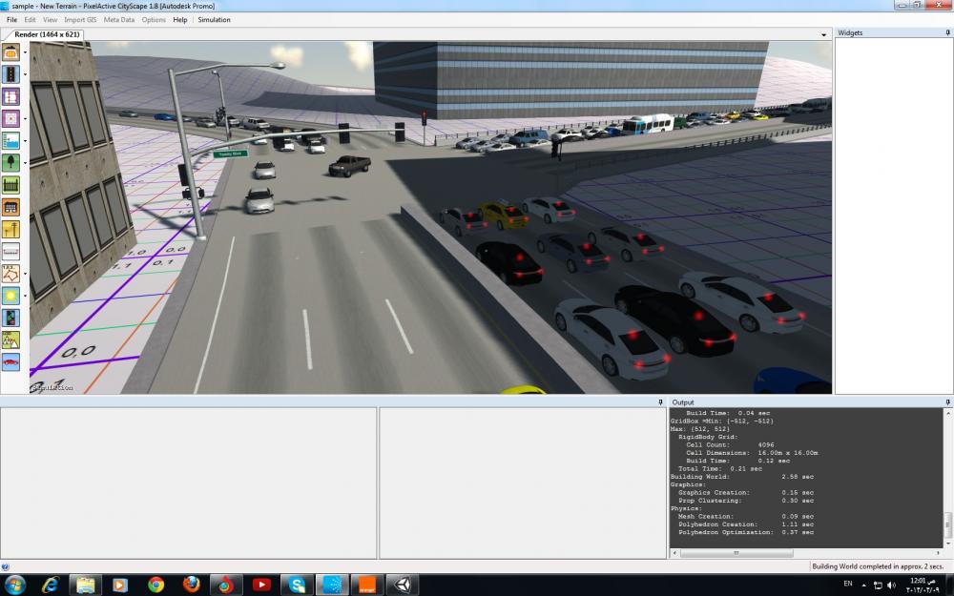
Task: Select the Render (1464 x 621) tab
Action: pyautogui.click(x=47, y=34)
